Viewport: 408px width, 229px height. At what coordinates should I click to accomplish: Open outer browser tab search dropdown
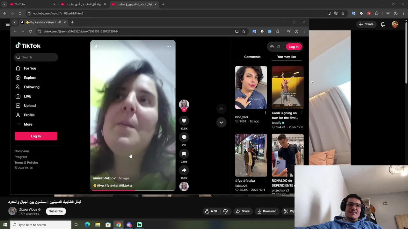pyautogui.click(x=4, y=4)
